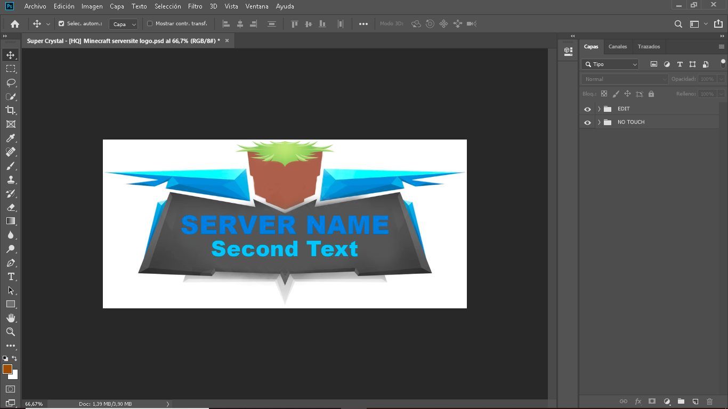
Task: Open the Search magnifier icon
Action: pos(678,24)
